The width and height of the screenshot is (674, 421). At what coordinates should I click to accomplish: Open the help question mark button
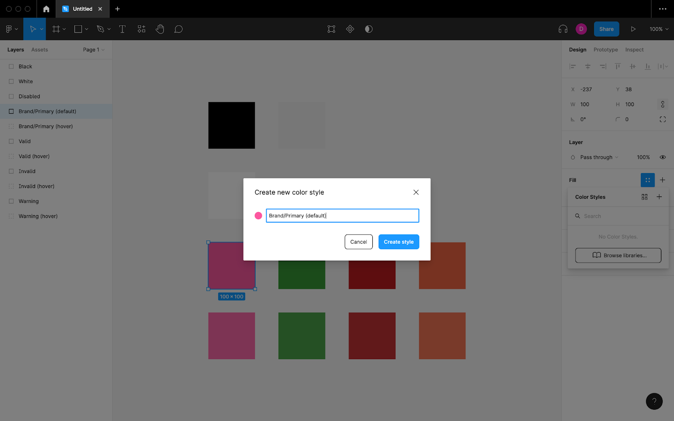click(x=654, y=401)
